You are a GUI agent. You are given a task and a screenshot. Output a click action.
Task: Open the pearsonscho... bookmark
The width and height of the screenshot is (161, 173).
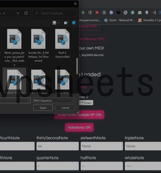coord(90,20)
